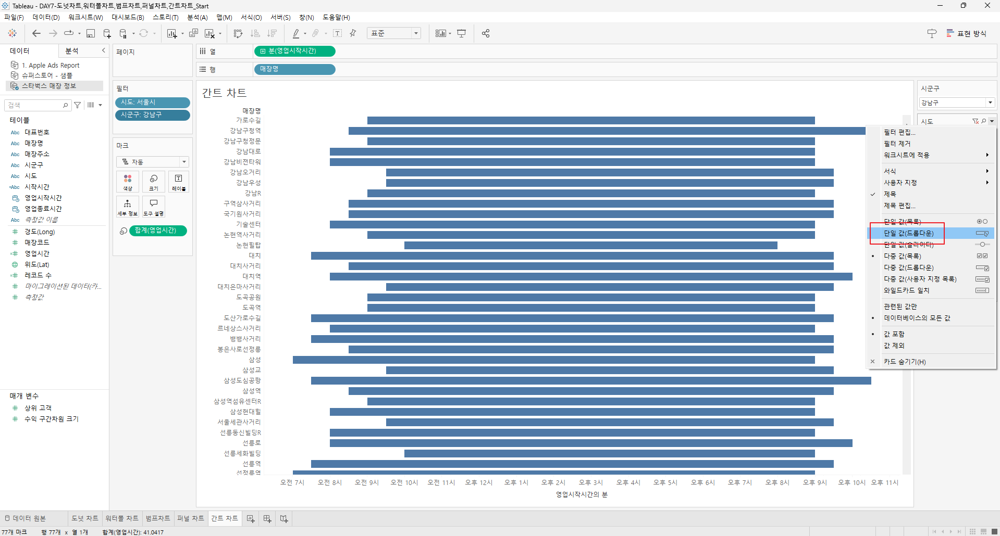
Task: Expand 서식 submenu
Action: click(931, 171)
